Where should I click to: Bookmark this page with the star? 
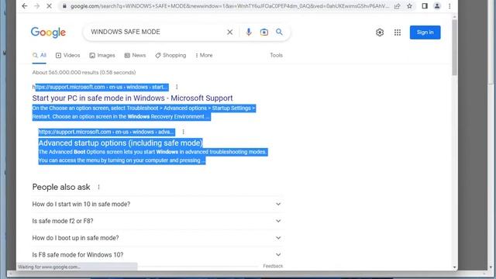tap(410, 6)
